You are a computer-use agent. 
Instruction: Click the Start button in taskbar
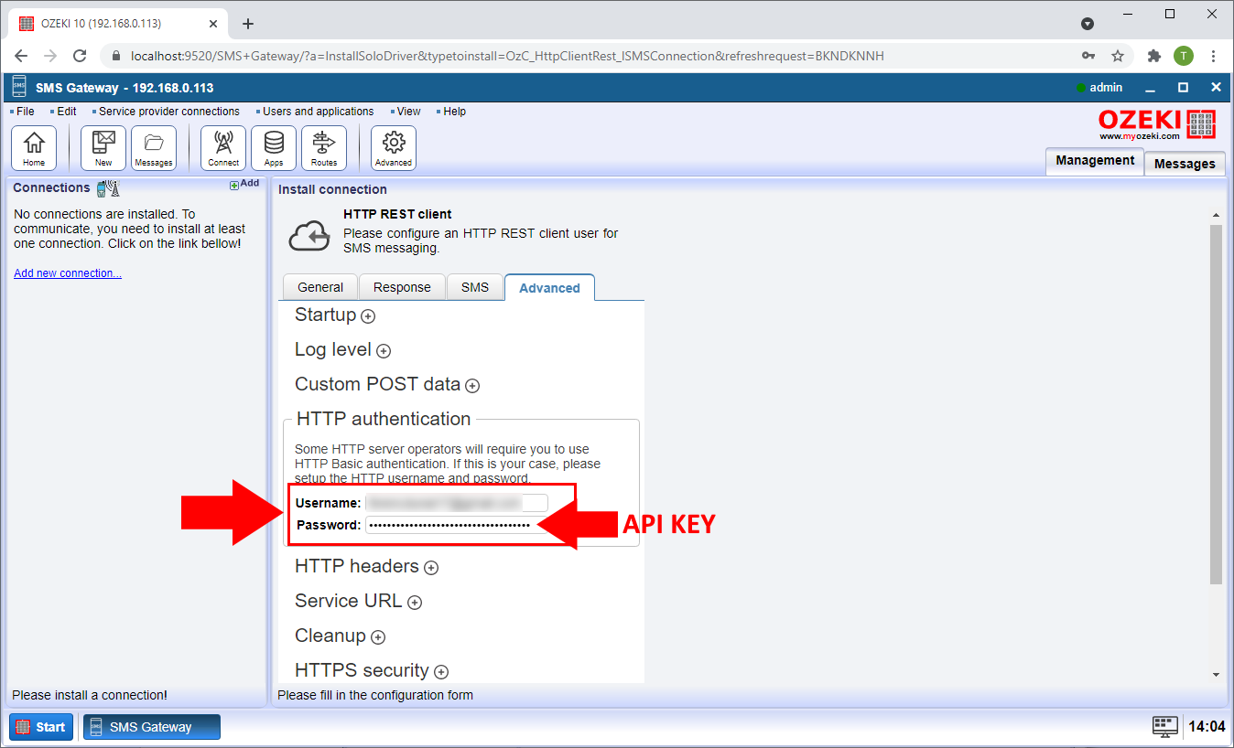(41, 727)
